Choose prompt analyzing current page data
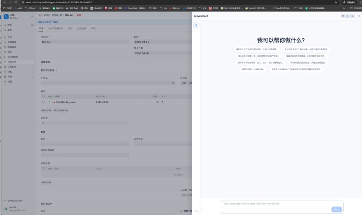 (308, 63)
